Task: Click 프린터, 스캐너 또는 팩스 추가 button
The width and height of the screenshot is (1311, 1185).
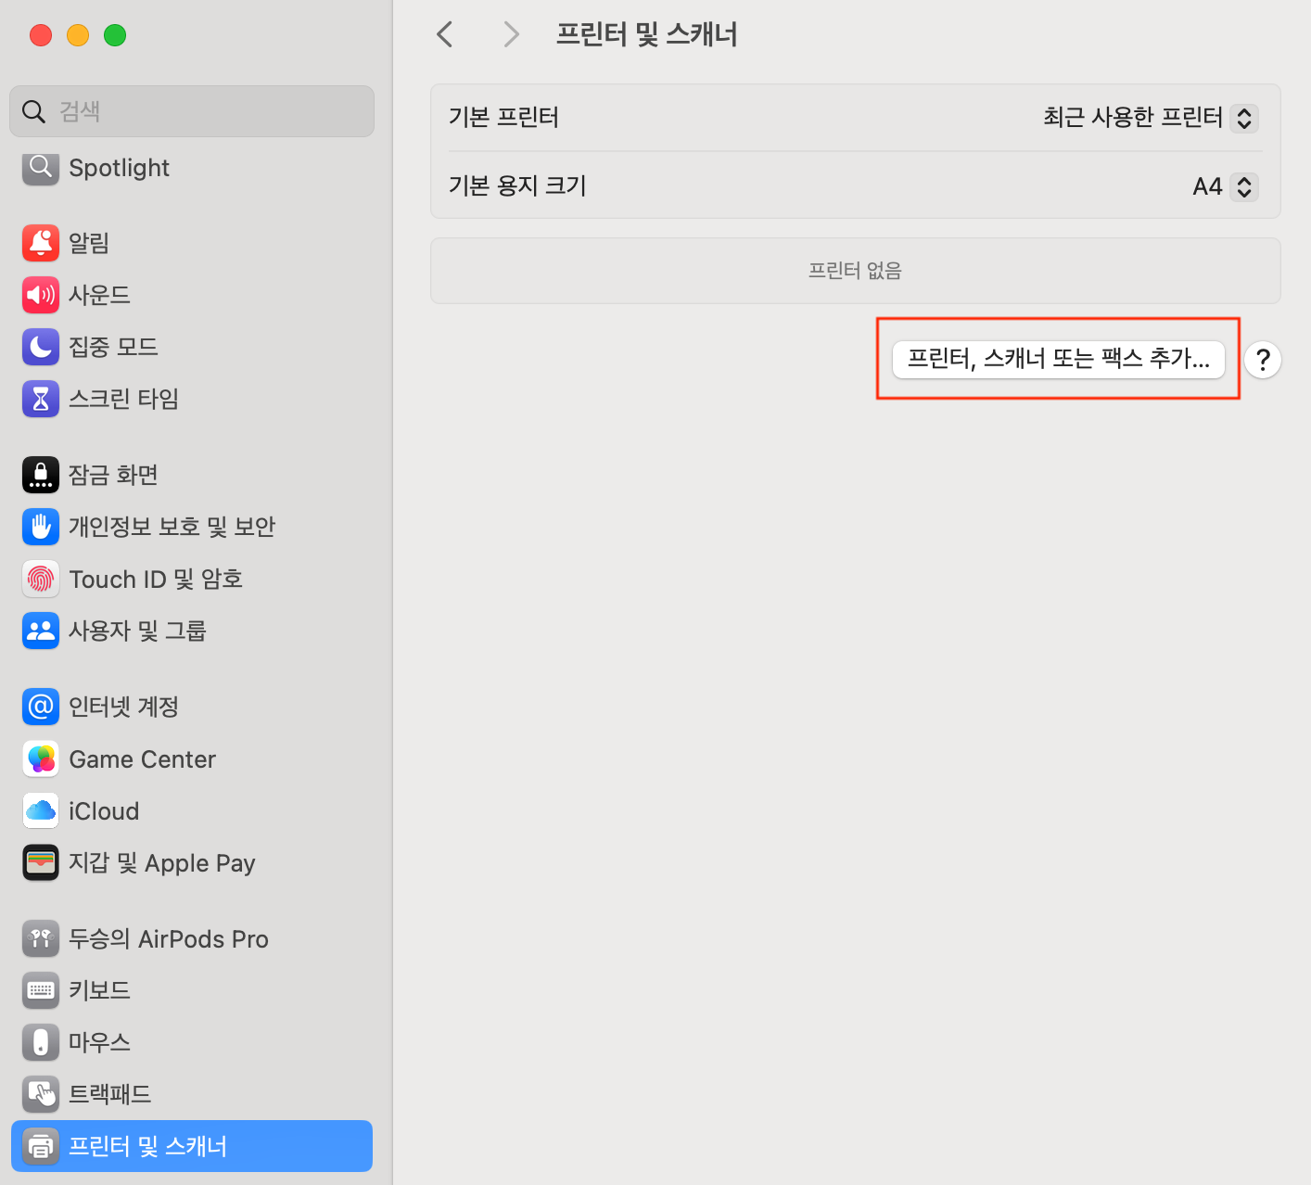Action: (1058, 359)
